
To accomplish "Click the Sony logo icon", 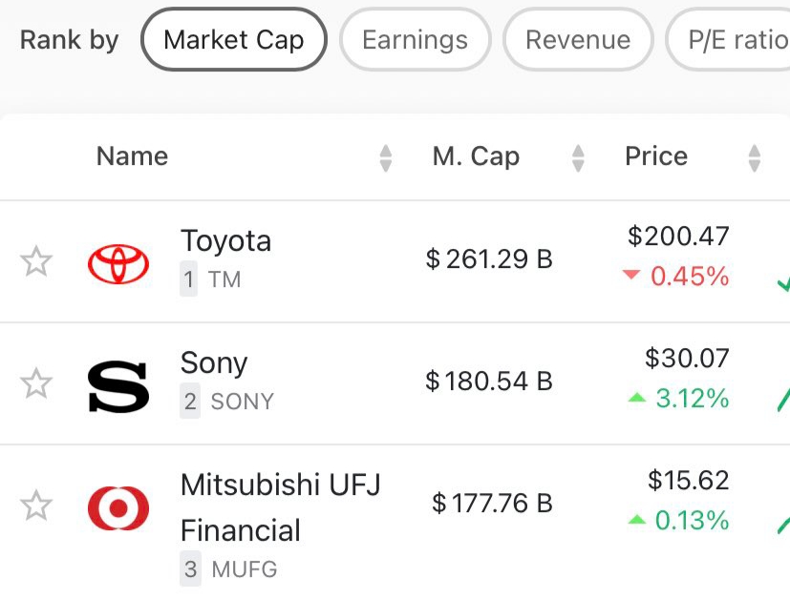I will pyautogui.click(x=118, y=386).
